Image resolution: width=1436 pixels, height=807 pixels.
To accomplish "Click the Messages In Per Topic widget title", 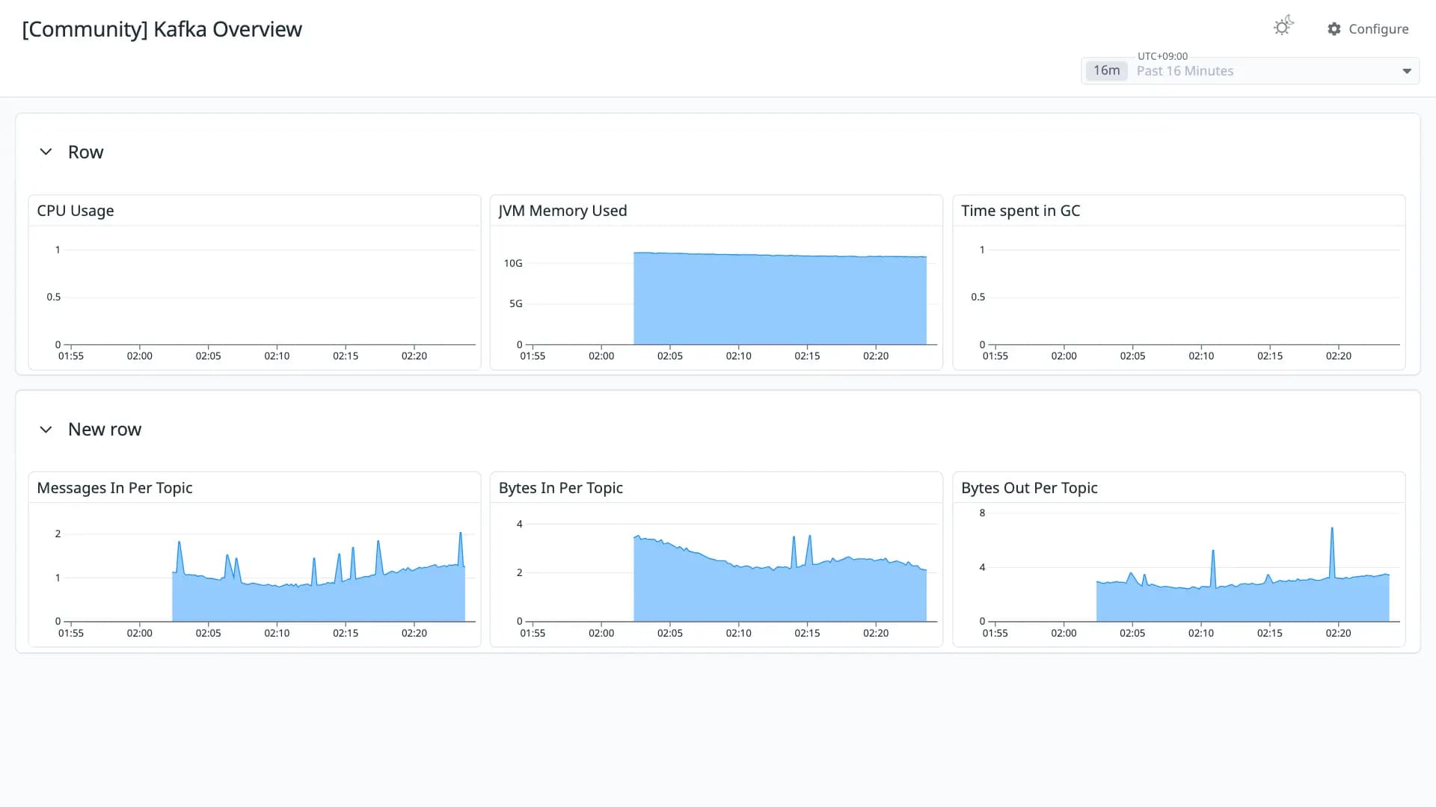I will pos(114,488).
